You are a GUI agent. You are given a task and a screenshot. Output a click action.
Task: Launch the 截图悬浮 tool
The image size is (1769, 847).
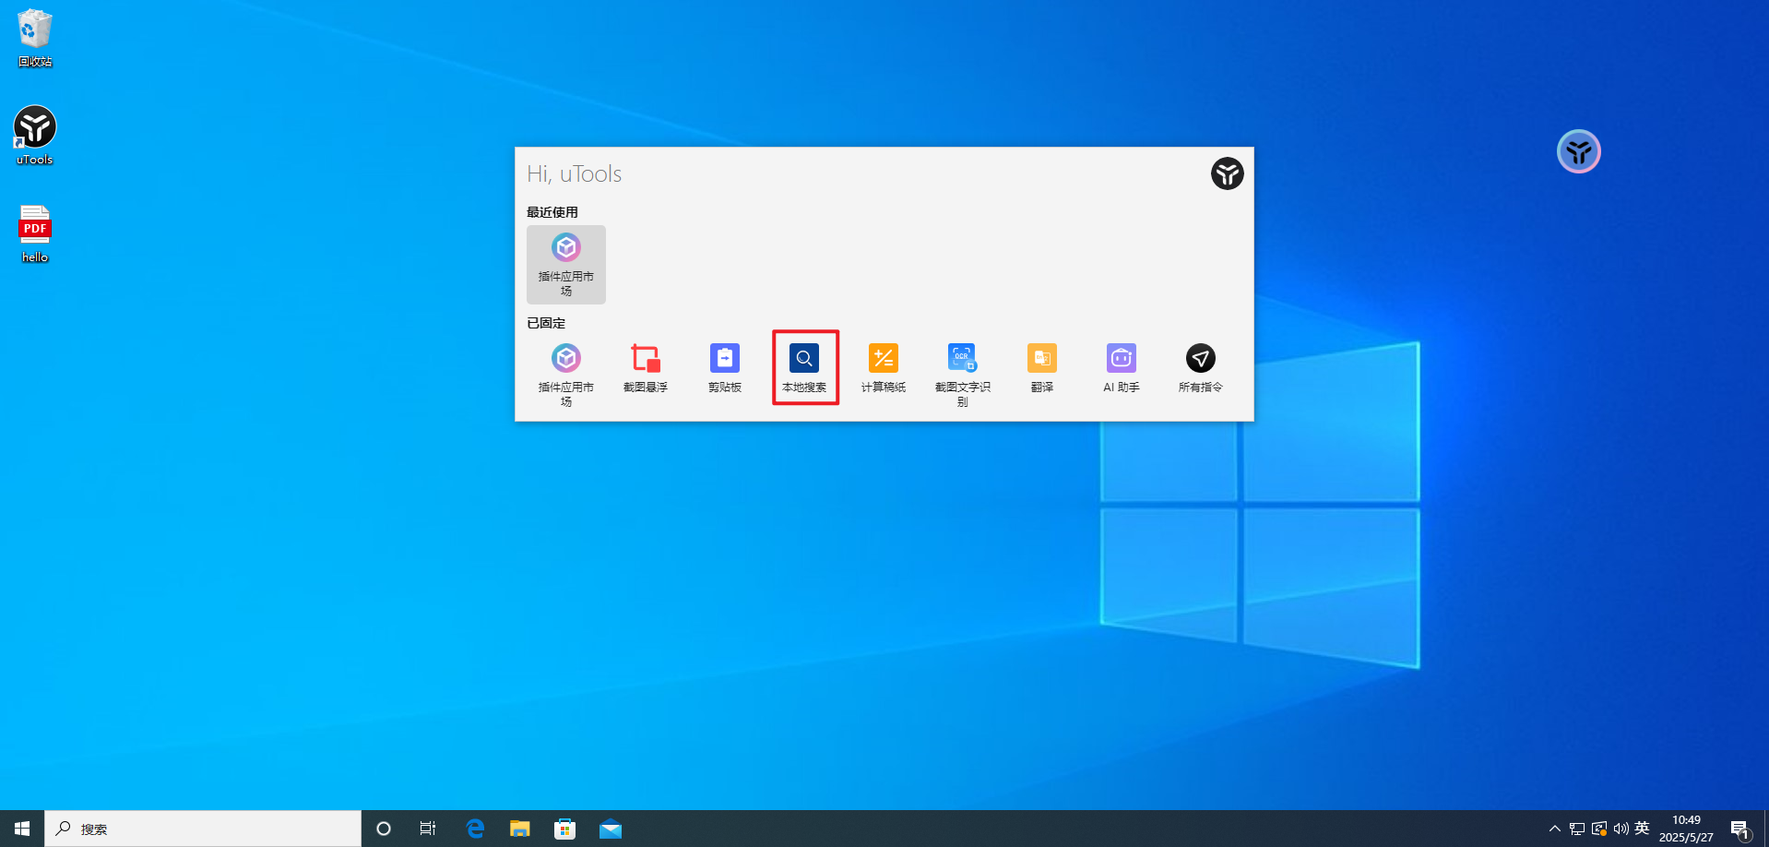tap(646, 368)
